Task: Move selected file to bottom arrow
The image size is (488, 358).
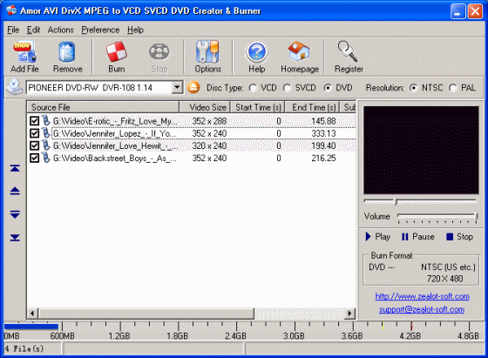Action: point(15,238)
